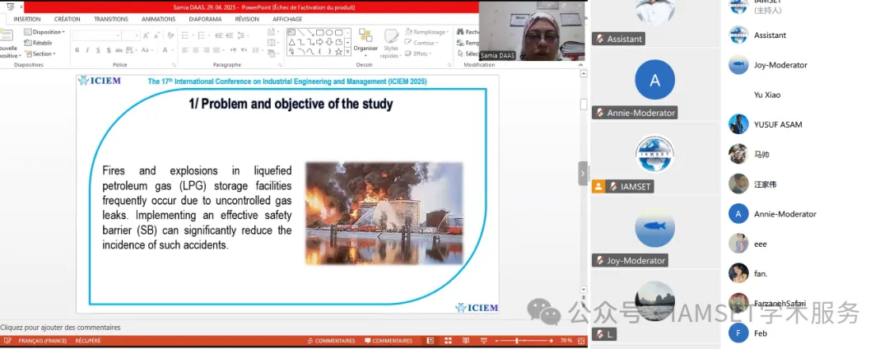The height and width of the screenshot is (349, 889).
Task: Open the Styles rapides gallery
Action: tap(391, 43)
